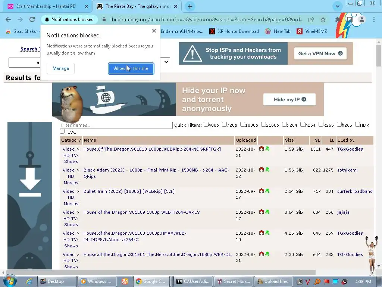Open the EndermanCH/Malw... bookmark
The width and height of the screenshot is (382, 287).
click(x=182, y=31)
